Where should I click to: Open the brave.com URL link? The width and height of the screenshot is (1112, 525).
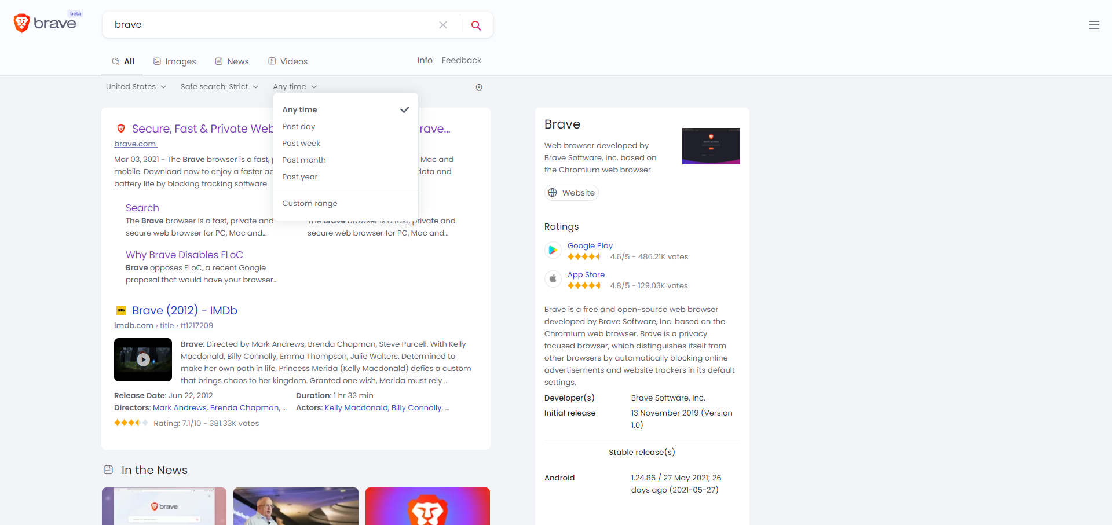(x=136, y=144)
